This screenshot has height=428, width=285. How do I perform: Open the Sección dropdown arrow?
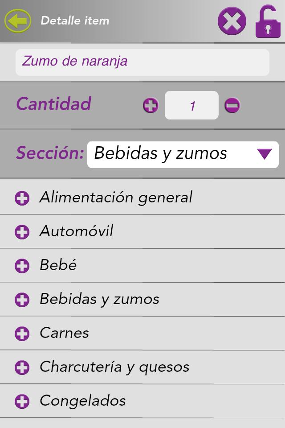[265, 154]
